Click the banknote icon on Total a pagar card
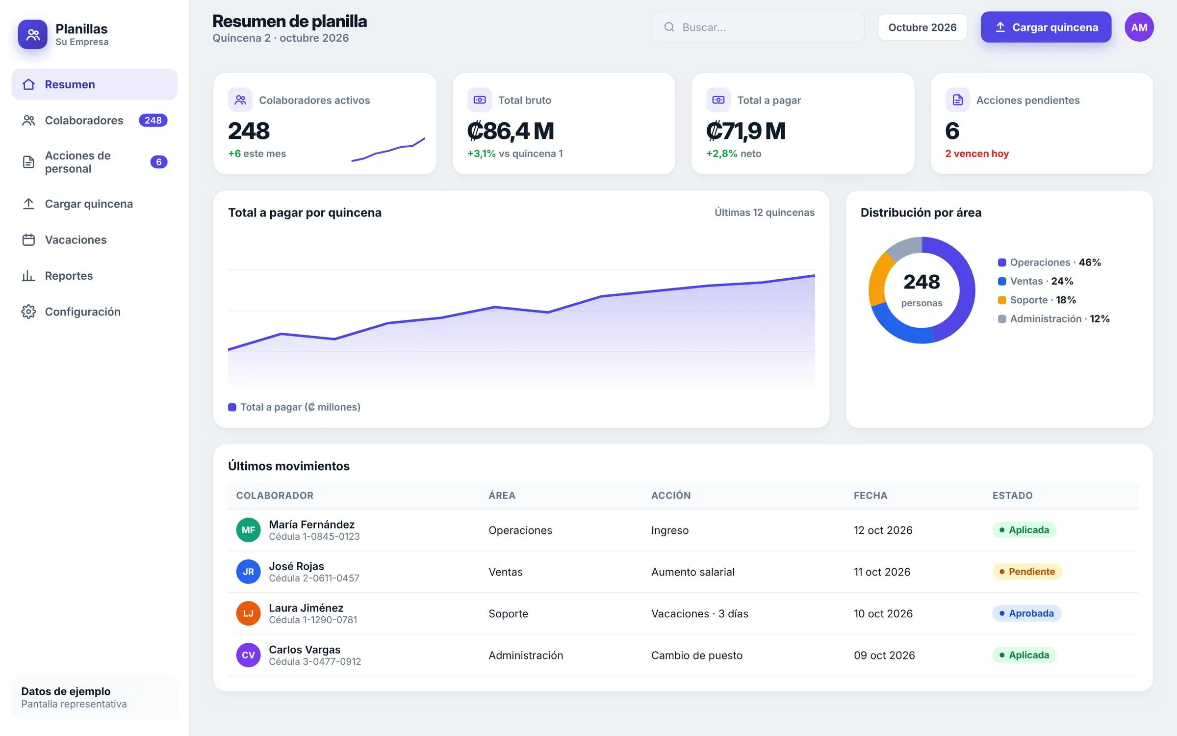This screenshot has height=736, width=1177. click(718, 100)
